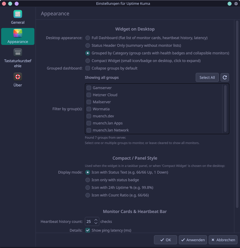Click the 'Grouped dashboard:' label
The width and height of the screenshot is (240, 248).
(65, 68)
